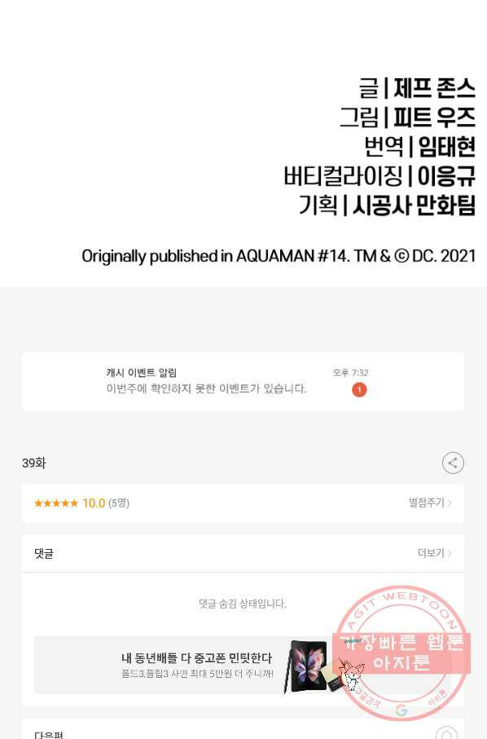Image resolution: width=487 pixels, height=739 pixels.
Task: Select the 다음편 next episode row
Action: tap(243, 730)
